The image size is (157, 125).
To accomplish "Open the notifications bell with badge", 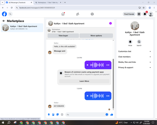I will tap(145, 14).
